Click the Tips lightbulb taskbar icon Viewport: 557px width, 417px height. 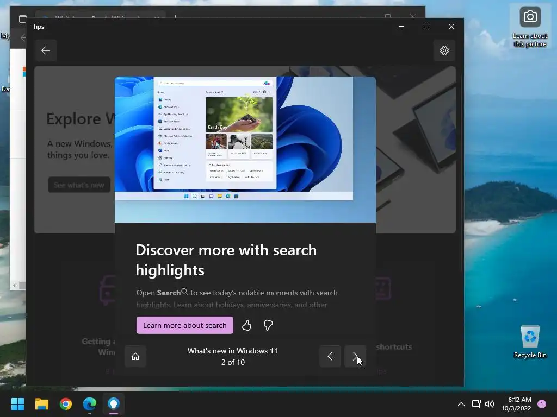click(x=113, y=404)
